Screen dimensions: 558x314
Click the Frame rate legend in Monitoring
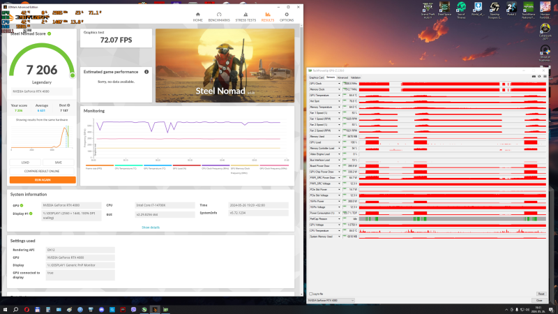pos(100,167)
